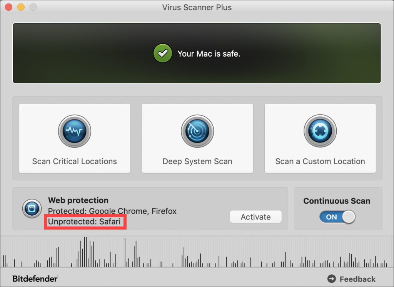Click the Bitdefender logo
Image resolution: width=394 pixels, height=287 pixels.
click(35, 279)
